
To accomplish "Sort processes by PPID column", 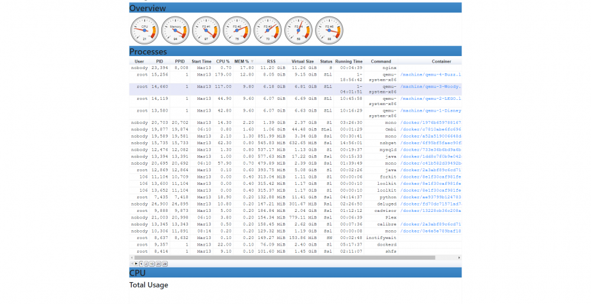I will pyautogui.click(x=180, y=61).
